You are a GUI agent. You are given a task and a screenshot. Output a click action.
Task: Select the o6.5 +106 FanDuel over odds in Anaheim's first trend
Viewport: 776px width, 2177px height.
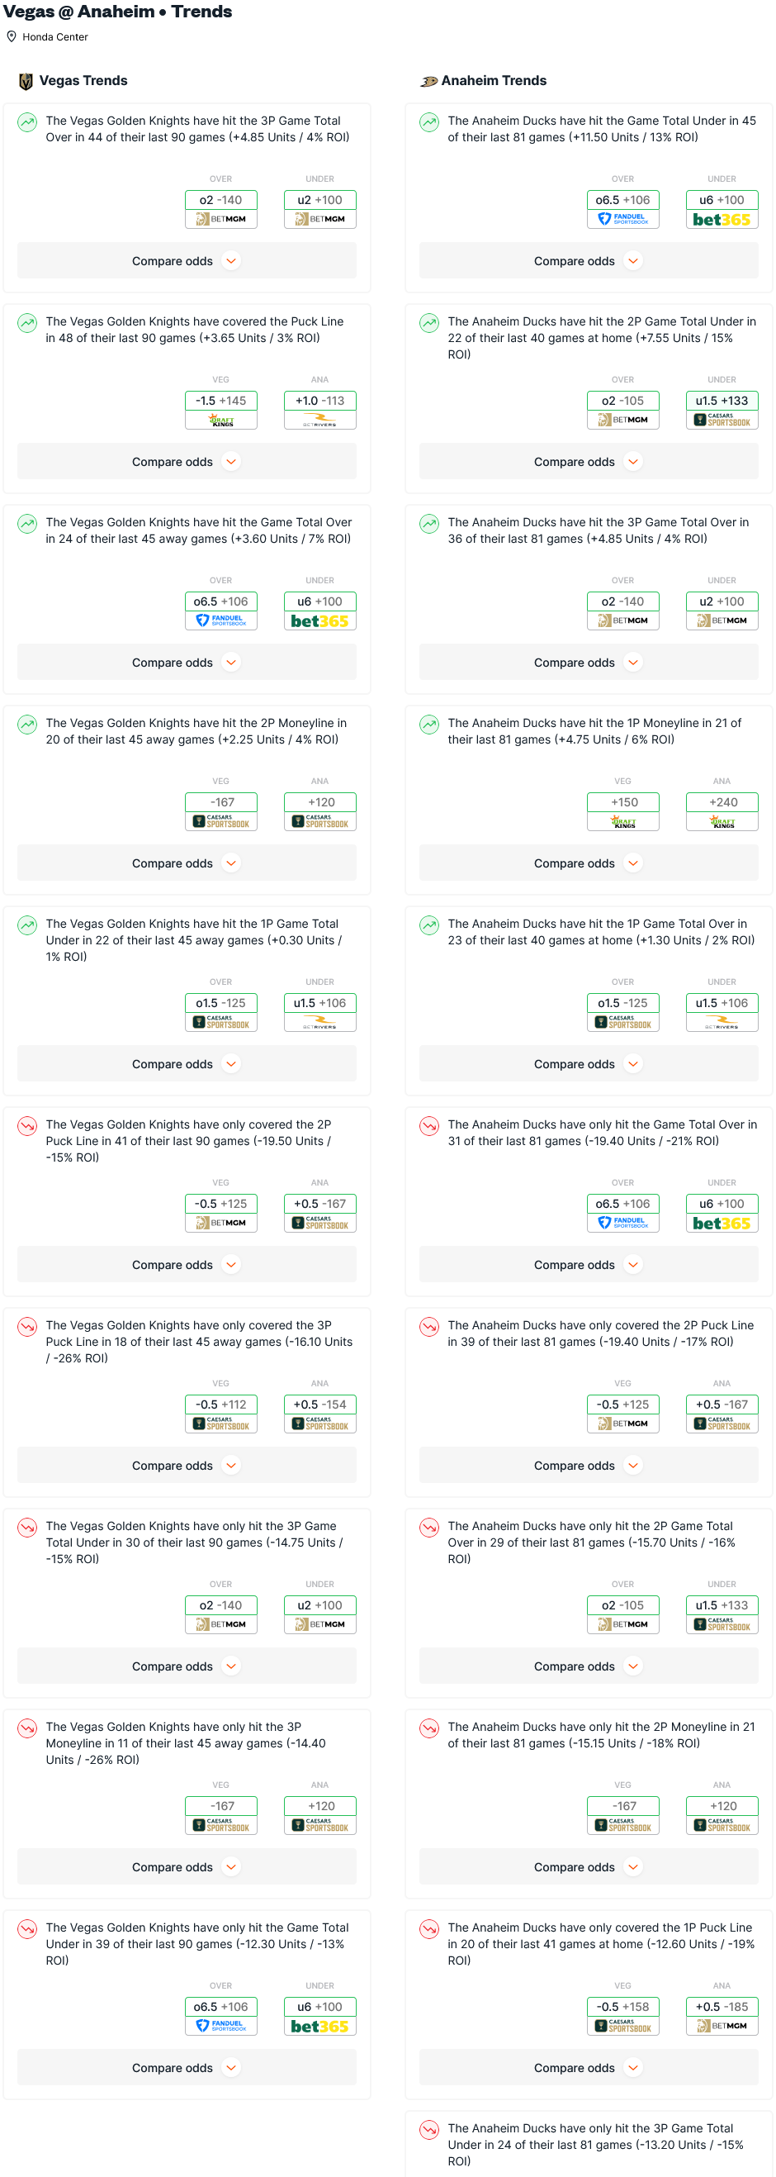[623, 209]
